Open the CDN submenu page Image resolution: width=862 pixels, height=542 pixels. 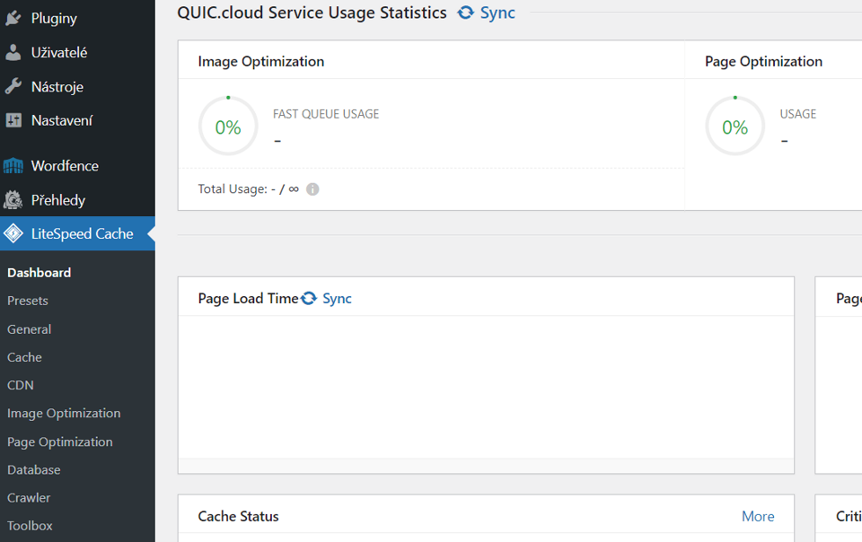pyautogui.click(x=21, y=386)
